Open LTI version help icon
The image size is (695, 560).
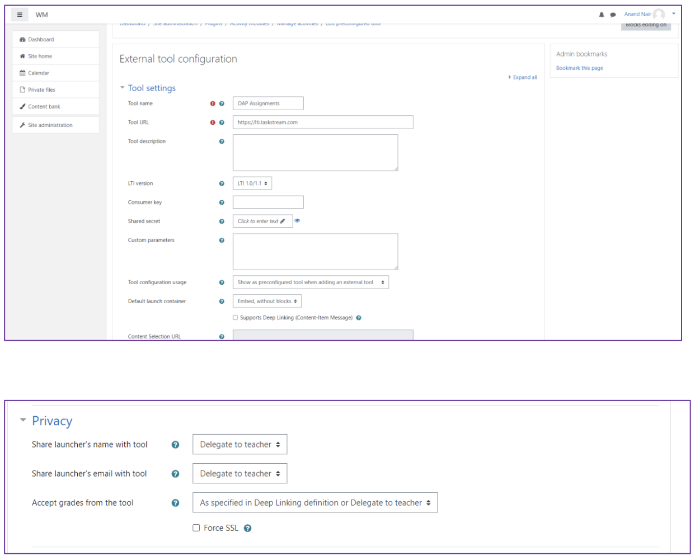pyautogui.click(x=222, y=183)
